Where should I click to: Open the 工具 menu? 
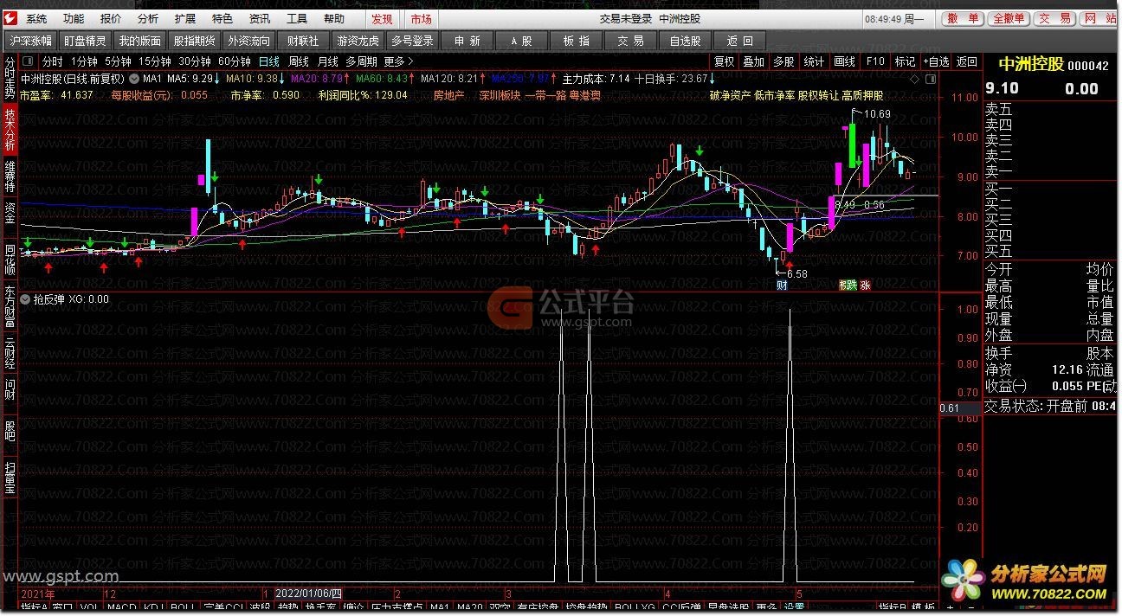(x=297, y=18)
